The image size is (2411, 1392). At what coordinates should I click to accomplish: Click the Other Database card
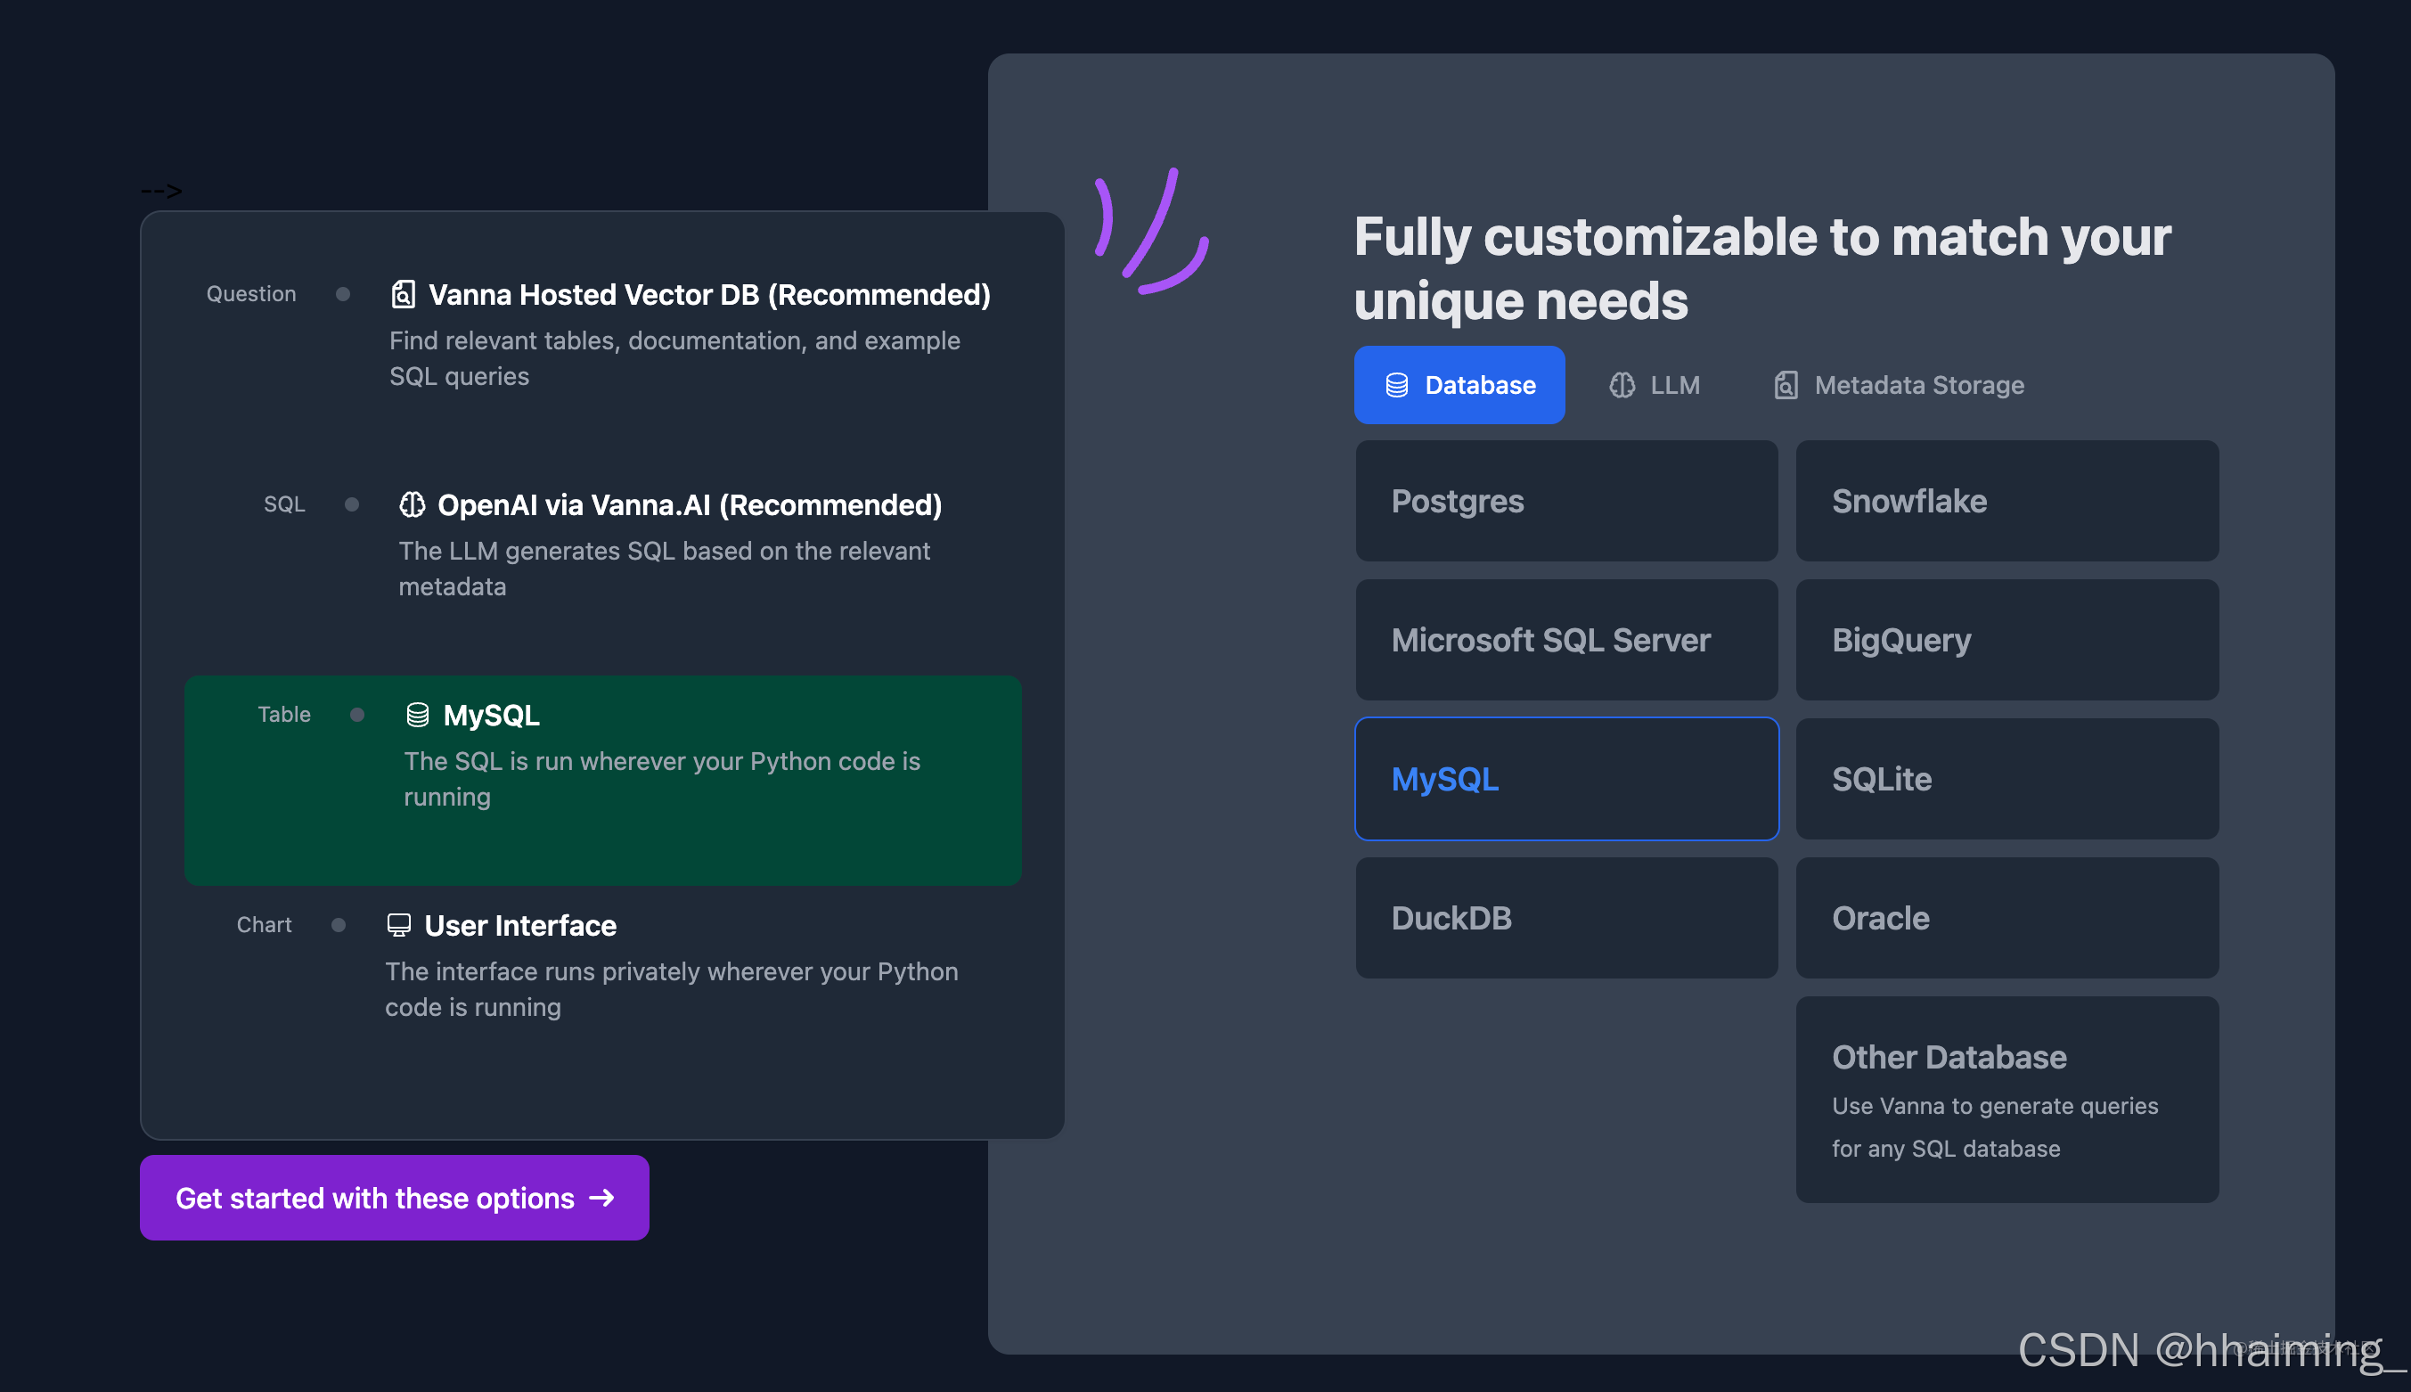pyautogui.click(x=2006, y=1100)
